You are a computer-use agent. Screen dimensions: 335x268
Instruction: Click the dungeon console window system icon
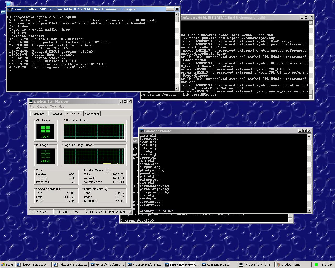coord(9,9)
